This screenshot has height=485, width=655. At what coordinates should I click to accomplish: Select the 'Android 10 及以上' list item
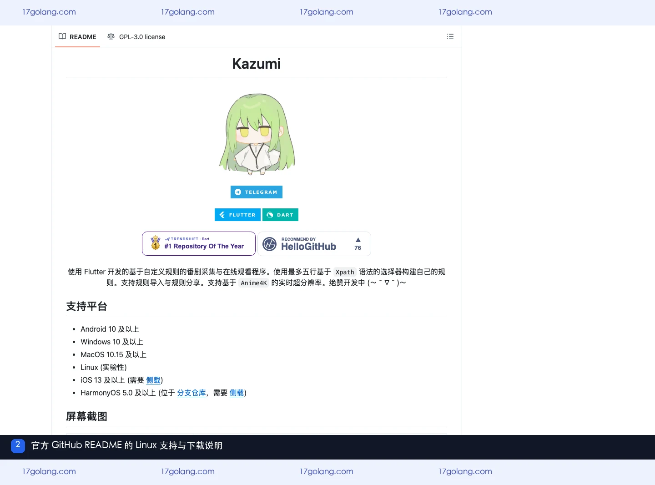coord(110,329)
